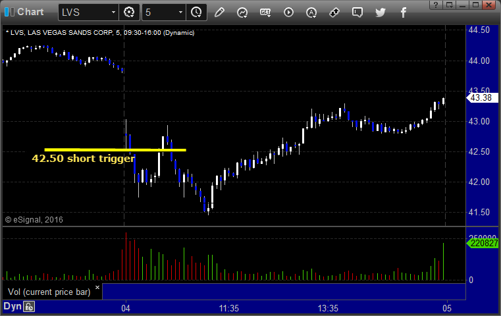Click the 44.00 price axis label
Screen dimensions: 501x316
click(x=479, y=61)
